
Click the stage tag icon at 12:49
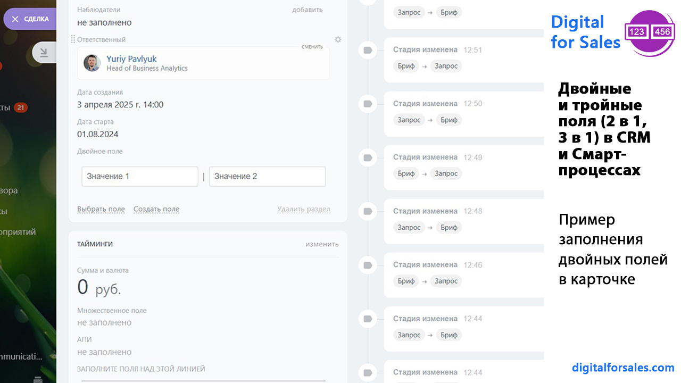click(368, 157)
